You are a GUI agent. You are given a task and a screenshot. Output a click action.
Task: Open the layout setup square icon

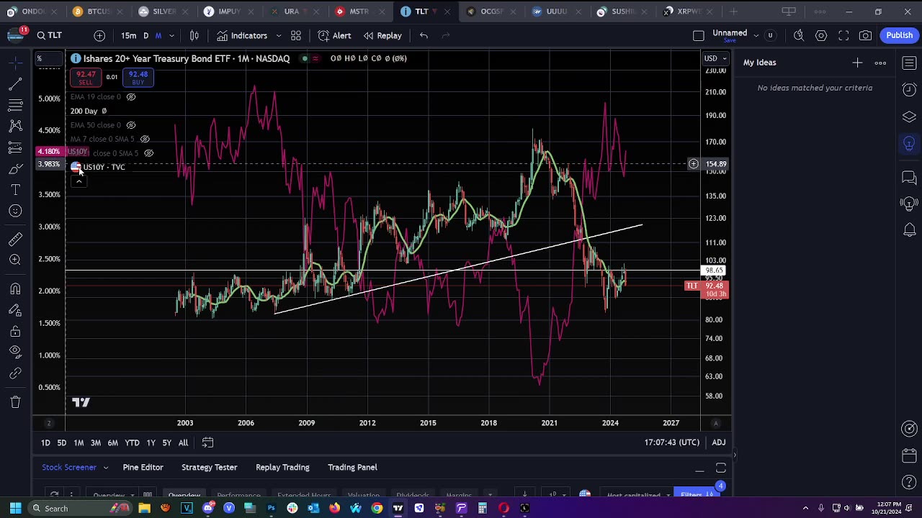(x=698, y=35)
